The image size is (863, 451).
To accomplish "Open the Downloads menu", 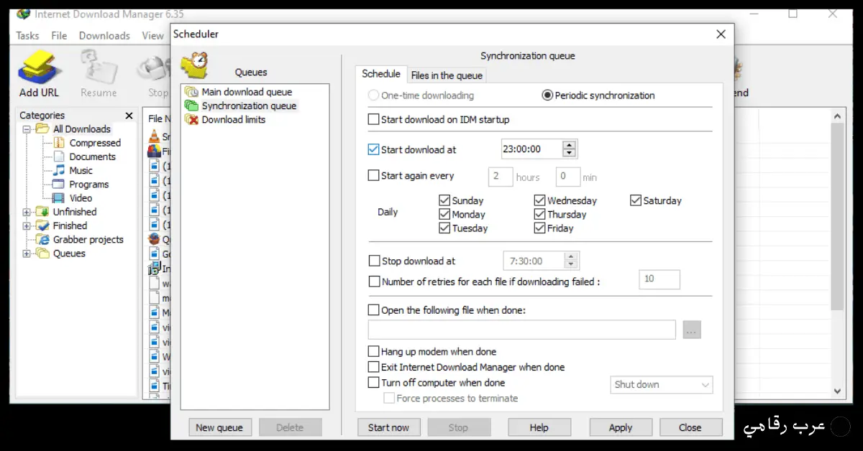I will click(x=104, y=36).
